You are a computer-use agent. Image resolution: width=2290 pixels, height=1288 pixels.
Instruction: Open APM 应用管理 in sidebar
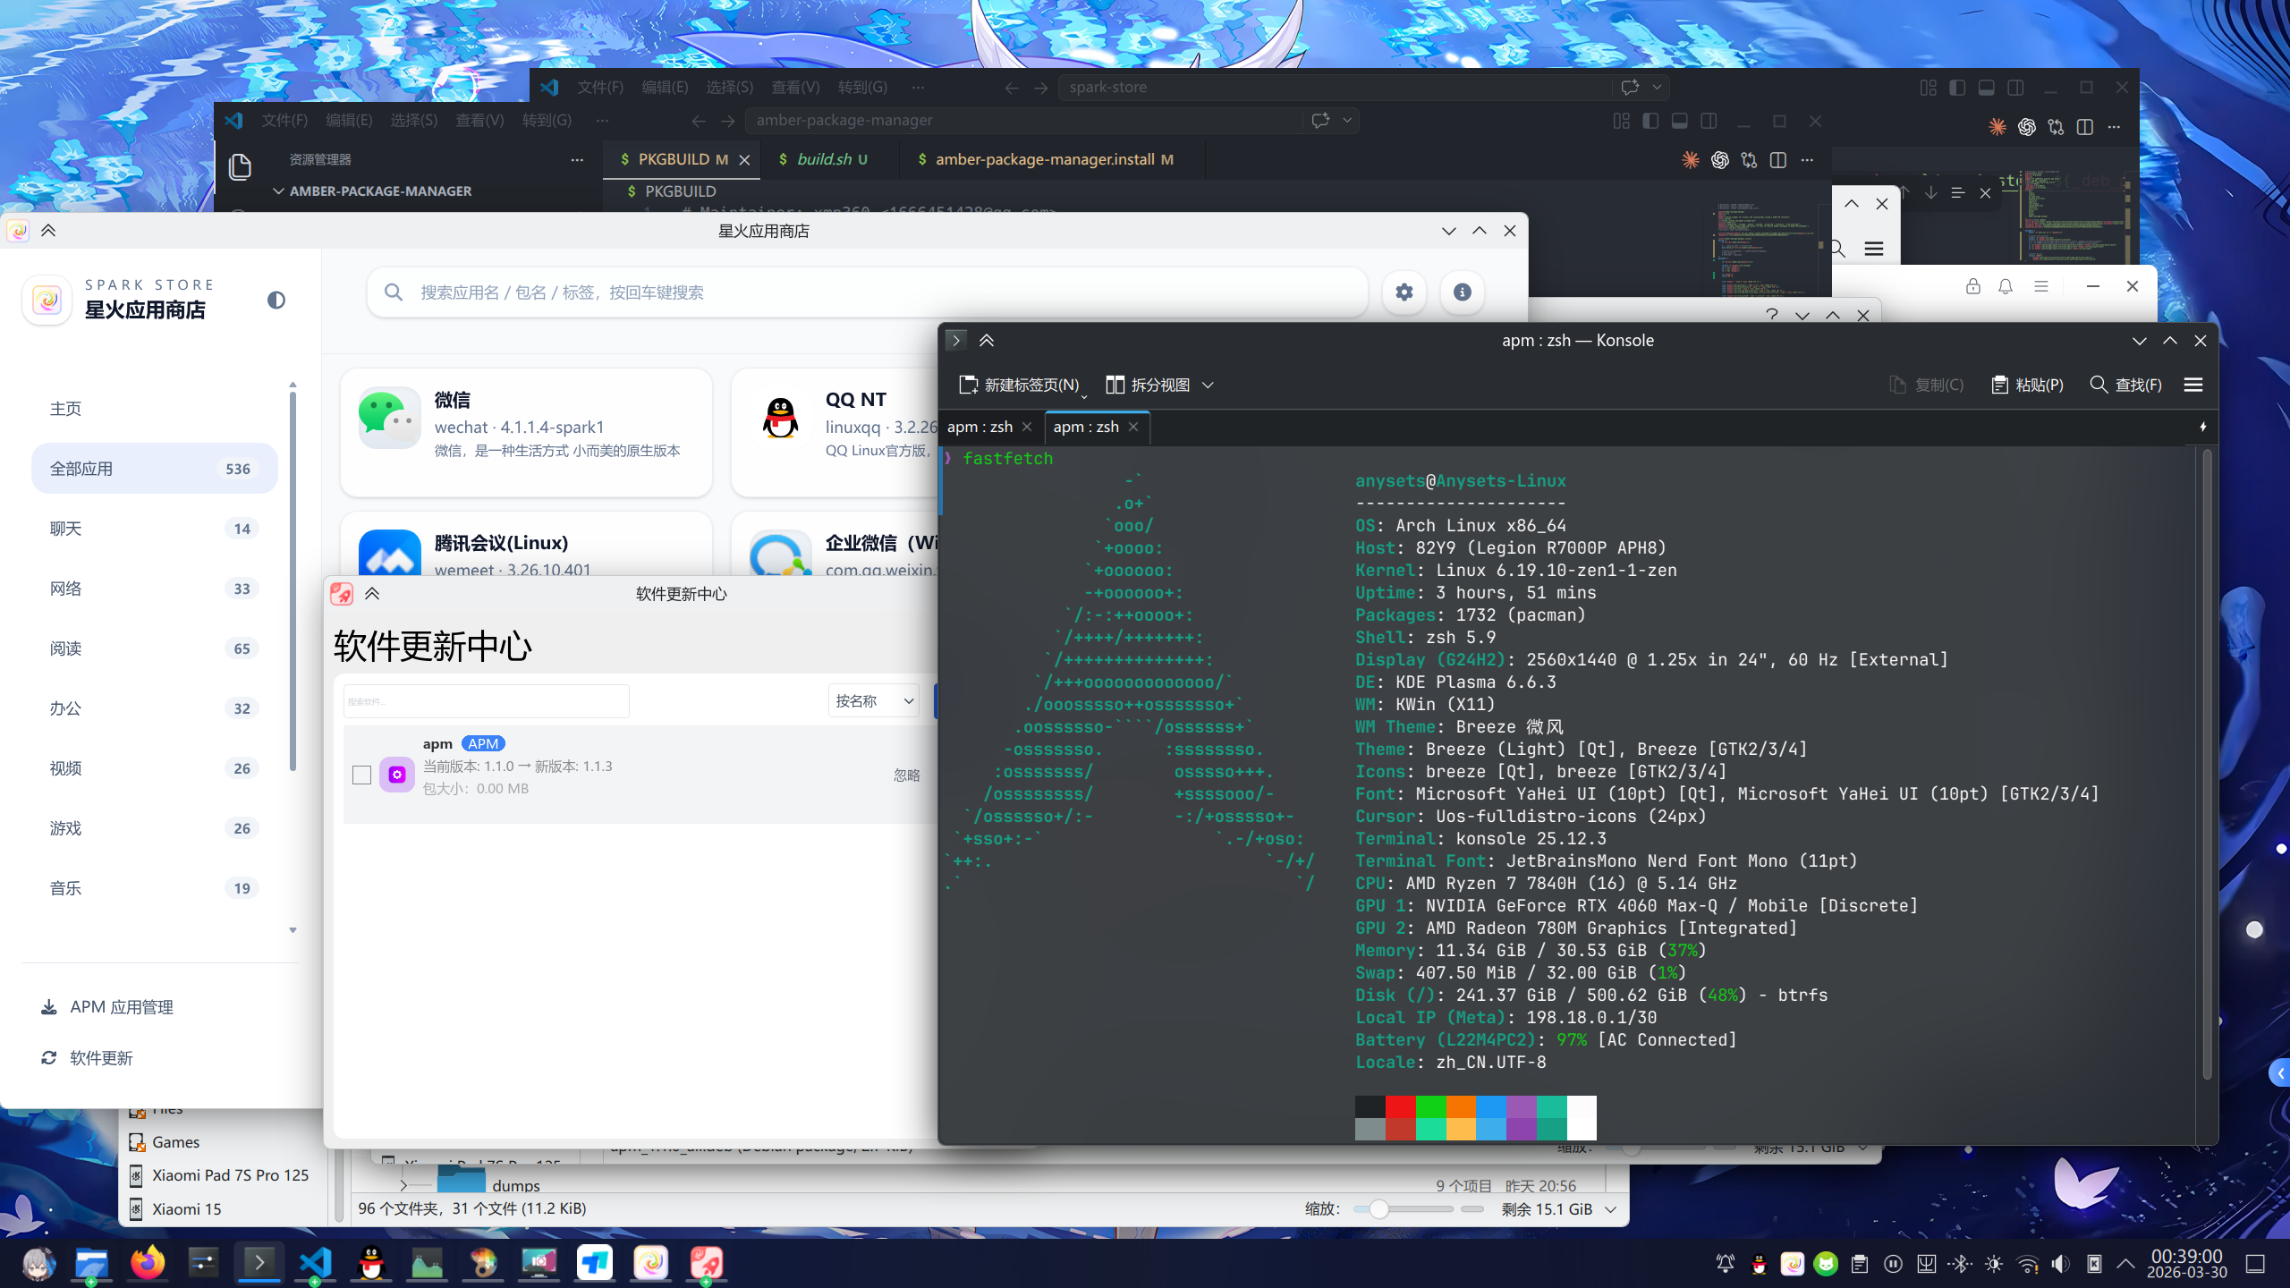click(x=122, y=1007)
